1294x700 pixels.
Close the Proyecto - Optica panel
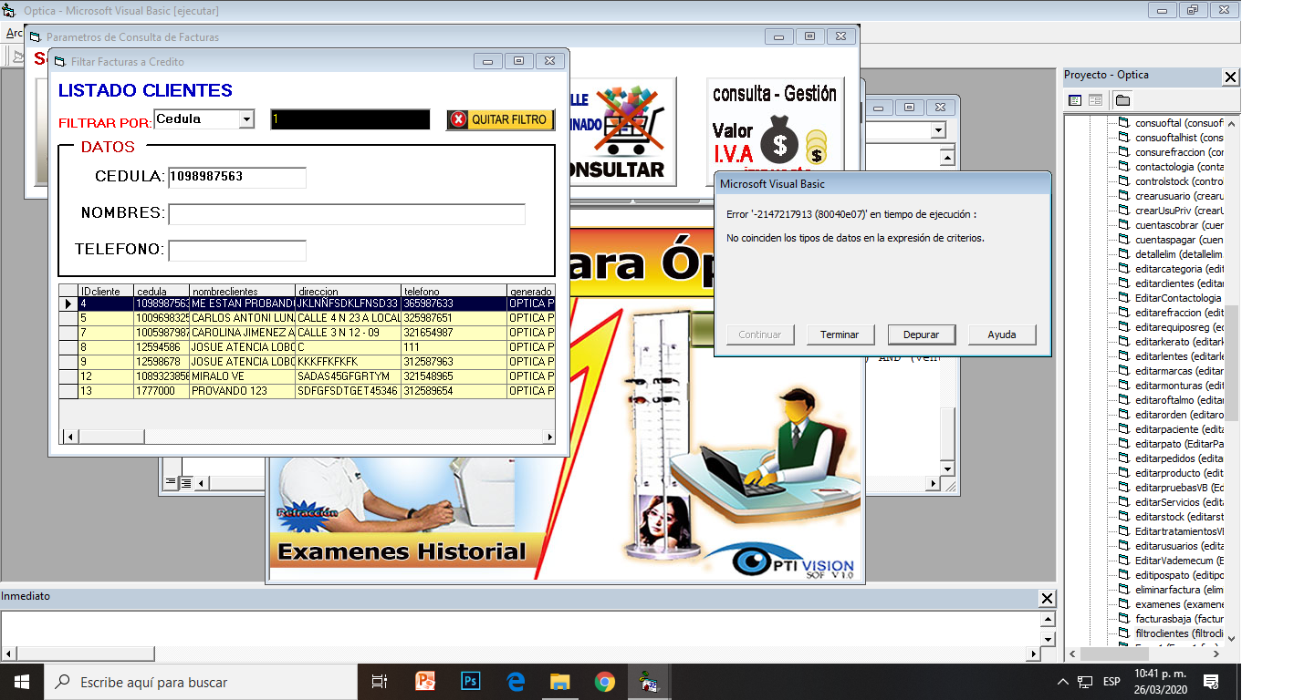click(1230, 77)
